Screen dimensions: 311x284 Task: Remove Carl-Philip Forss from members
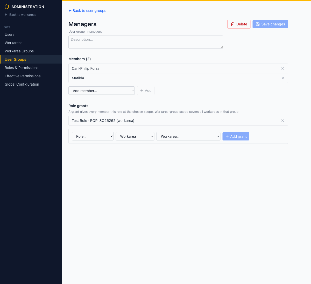pyautogui.click(x=283, y=68)
